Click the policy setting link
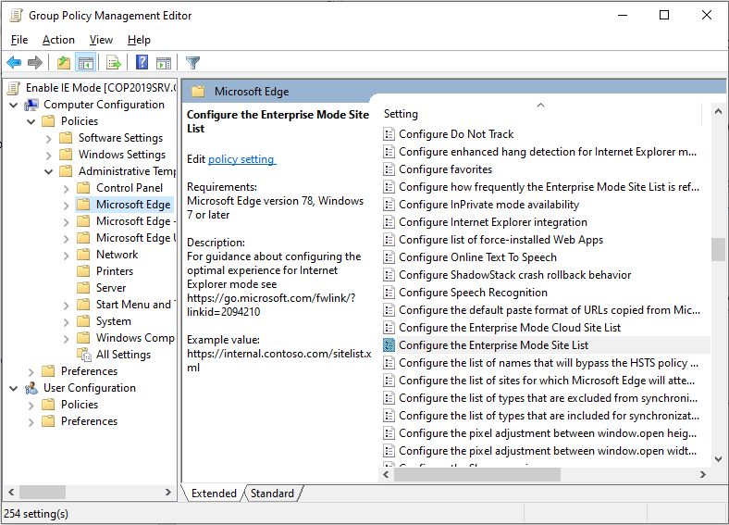729x525 pixels. (241, 159)
